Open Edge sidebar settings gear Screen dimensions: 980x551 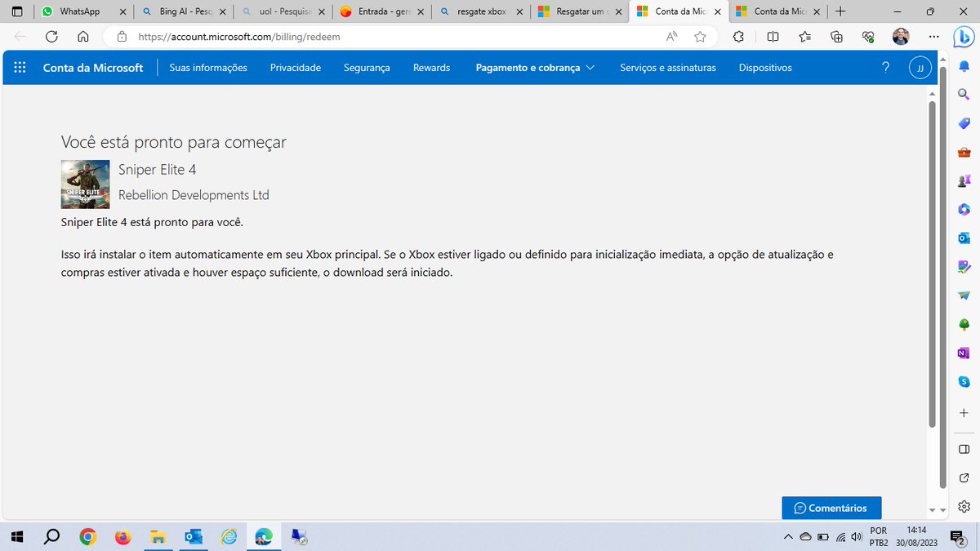point(964,506)
